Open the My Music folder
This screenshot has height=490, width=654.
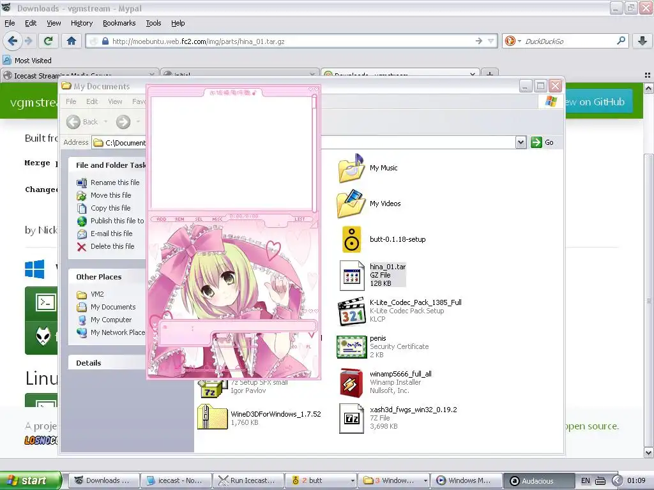[351, 168]
